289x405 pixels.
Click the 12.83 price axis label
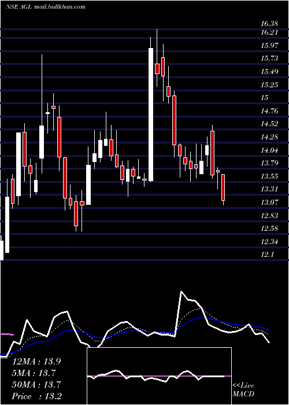pyautogui.click(x=270, y=216)
